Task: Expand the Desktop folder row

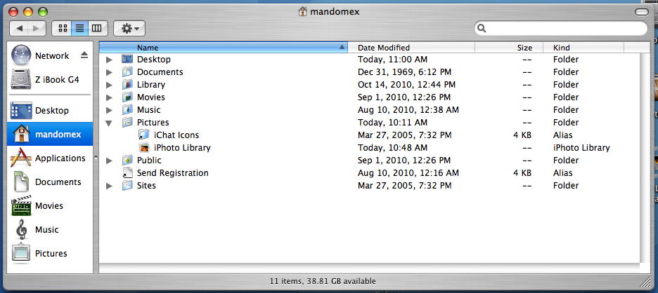Action: 109,60
